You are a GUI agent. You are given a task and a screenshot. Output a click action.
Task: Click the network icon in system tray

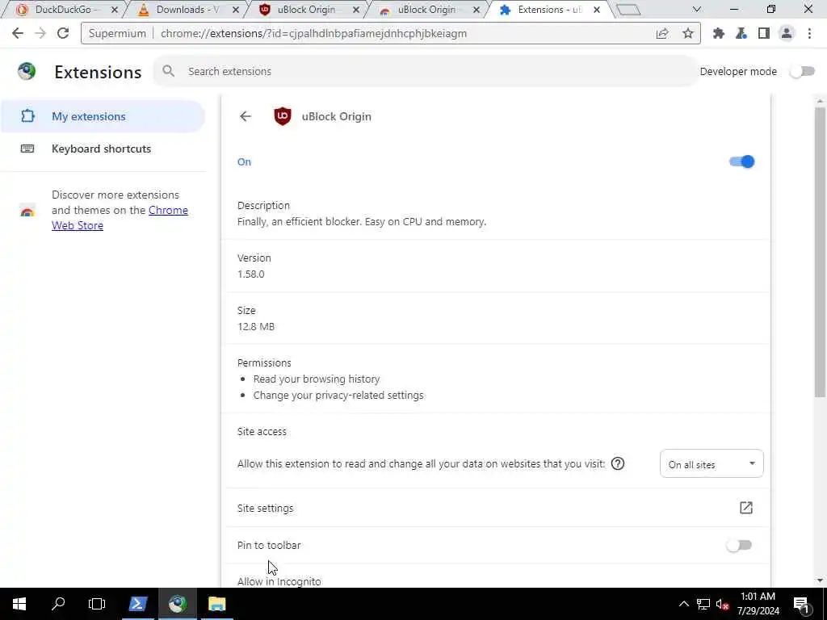point(703,604)
